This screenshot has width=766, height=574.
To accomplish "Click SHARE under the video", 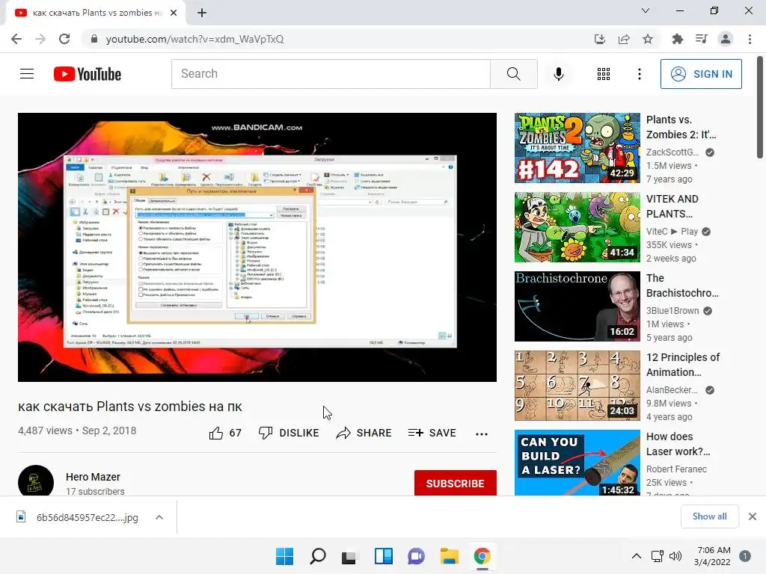I will pyautogui.click(x=364, y=433).
